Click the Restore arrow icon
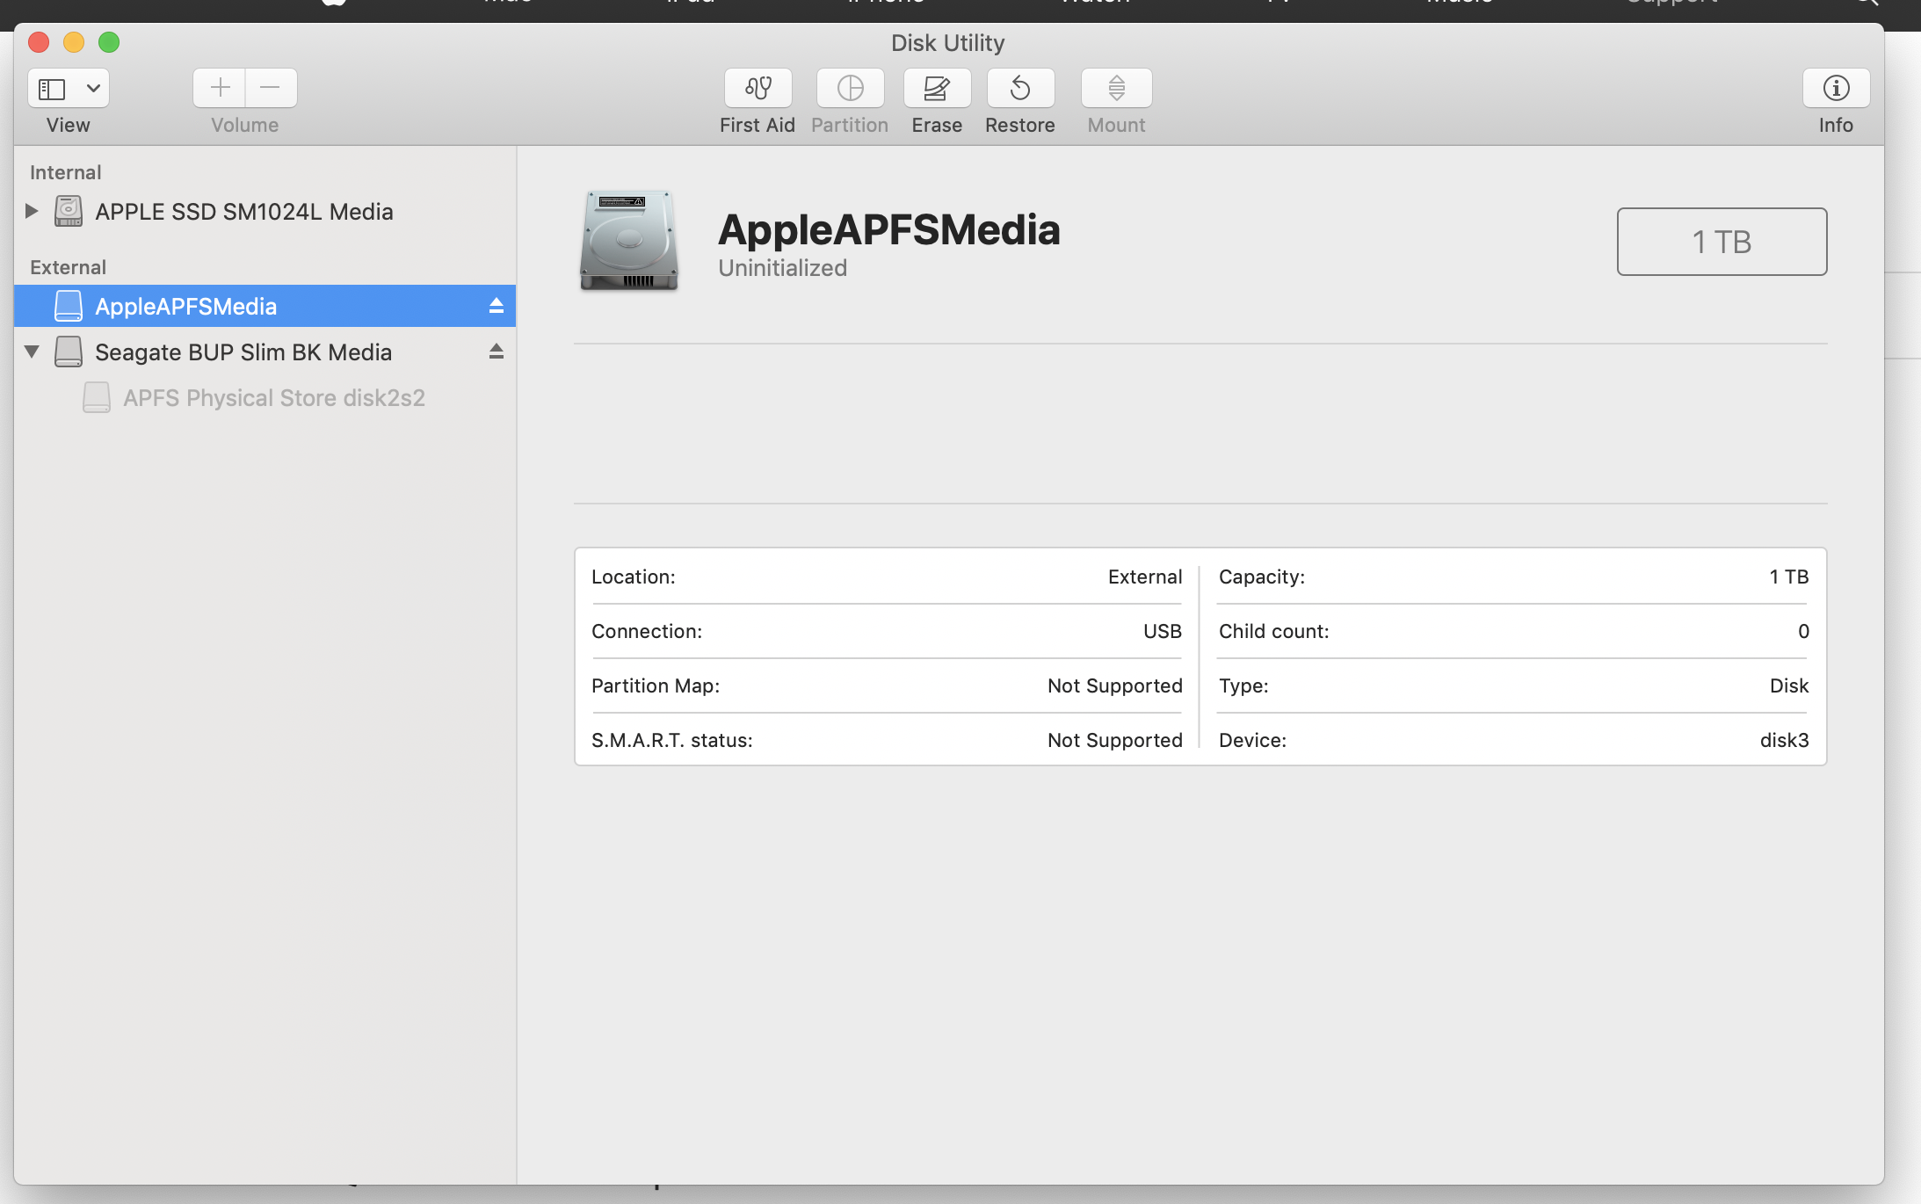Screen dimensions: 1921x1204 click(x=1020, y=88)
